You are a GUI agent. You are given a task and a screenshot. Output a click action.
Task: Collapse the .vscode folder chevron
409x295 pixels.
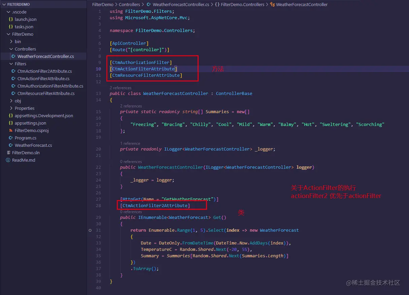coord(8,12)
